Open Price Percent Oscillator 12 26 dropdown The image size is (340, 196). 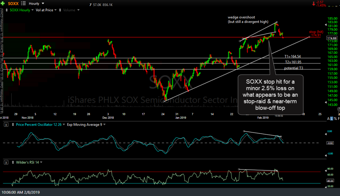click(x=64, y=124)
